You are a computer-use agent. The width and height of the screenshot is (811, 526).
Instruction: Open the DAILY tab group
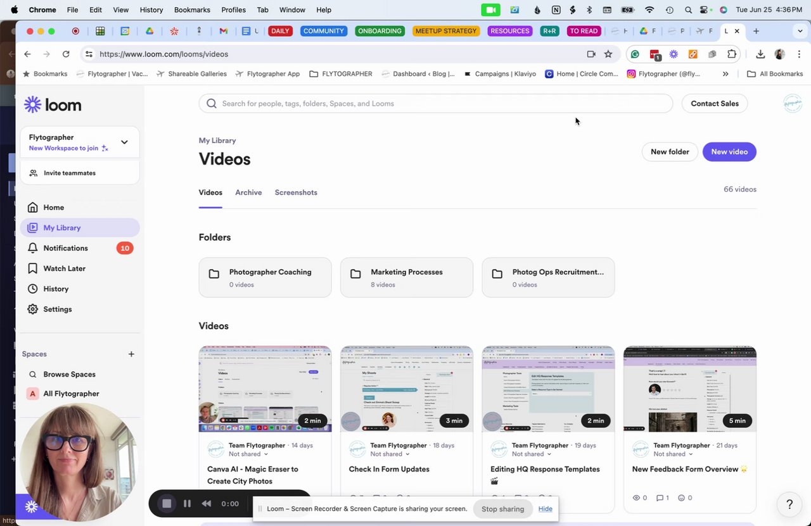[280, 31]
